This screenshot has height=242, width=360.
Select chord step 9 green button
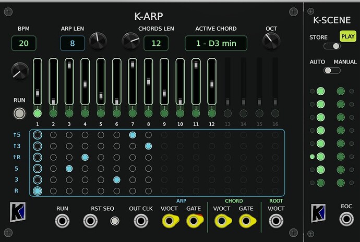tap(164, 113)
